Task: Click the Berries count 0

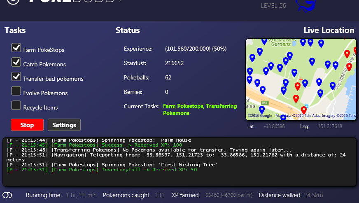Action: click(x=166, y=92)
